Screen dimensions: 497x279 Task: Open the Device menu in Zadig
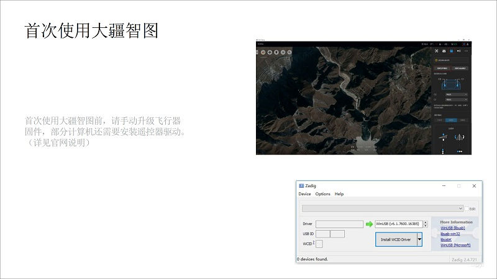(x=304, y=194)
